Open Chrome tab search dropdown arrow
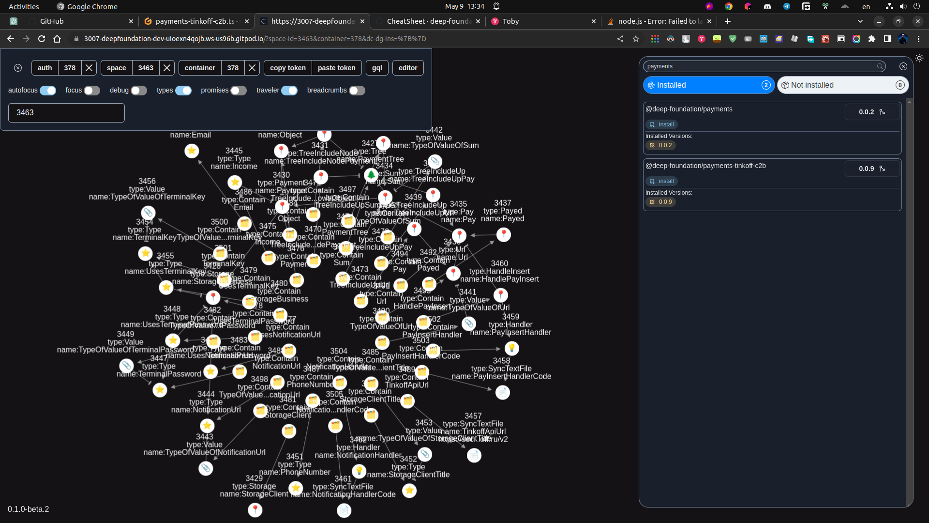Screen dimensions: 929x523 tap(860, 21)
